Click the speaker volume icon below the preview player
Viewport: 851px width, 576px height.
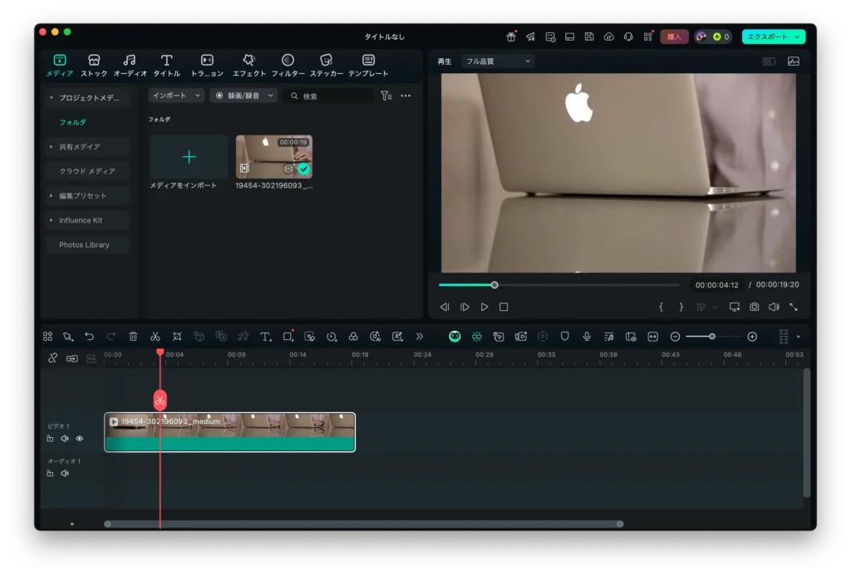[x=774, y=307]
